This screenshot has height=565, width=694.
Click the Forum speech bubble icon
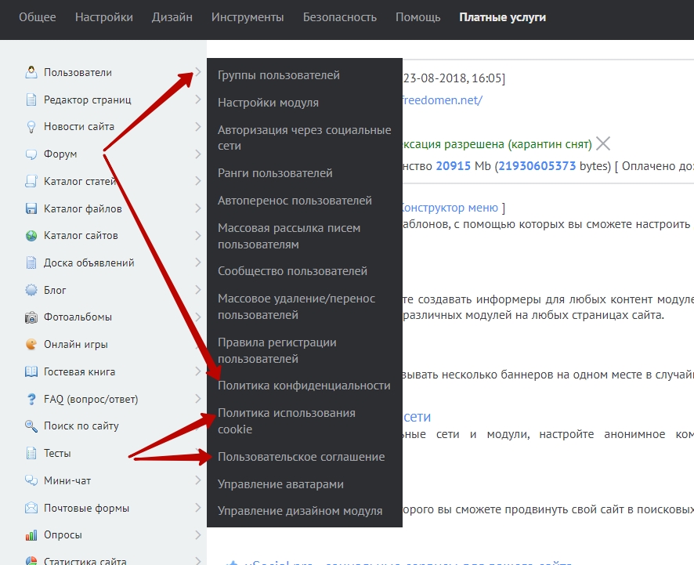click(x=31, y=154)
